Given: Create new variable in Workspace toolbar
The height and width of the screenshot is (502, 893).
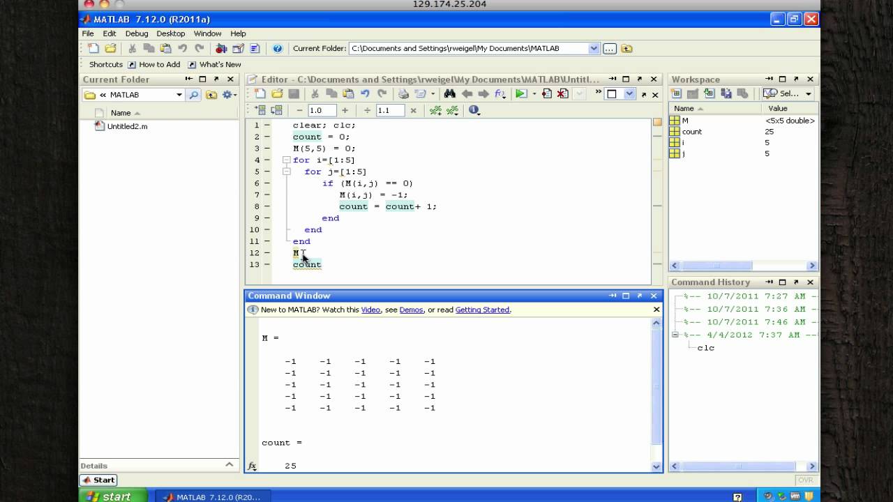Looking at the screenshot, I should pos(676,93).
